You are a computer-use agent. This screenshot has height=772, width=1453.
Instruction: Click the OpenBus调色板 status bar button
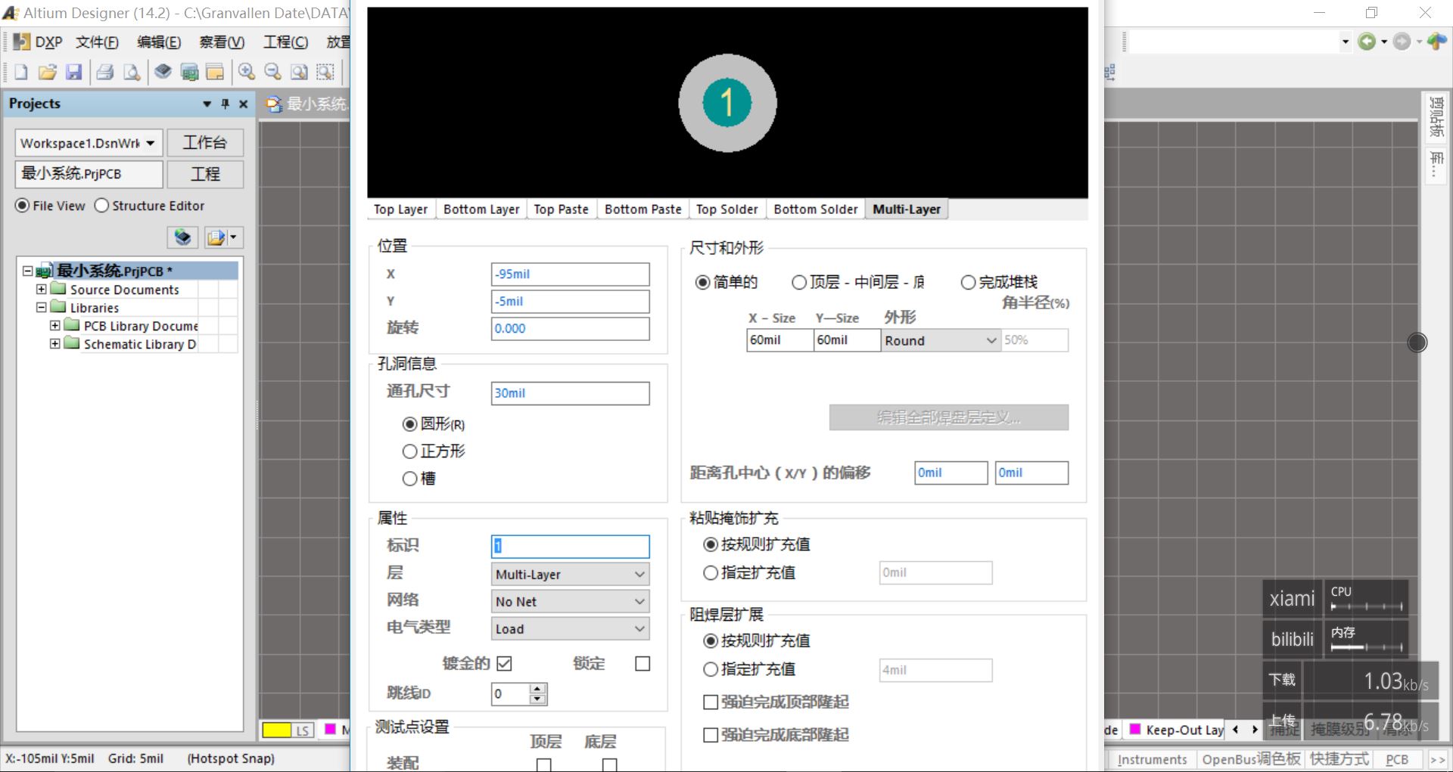[1251, 759]
